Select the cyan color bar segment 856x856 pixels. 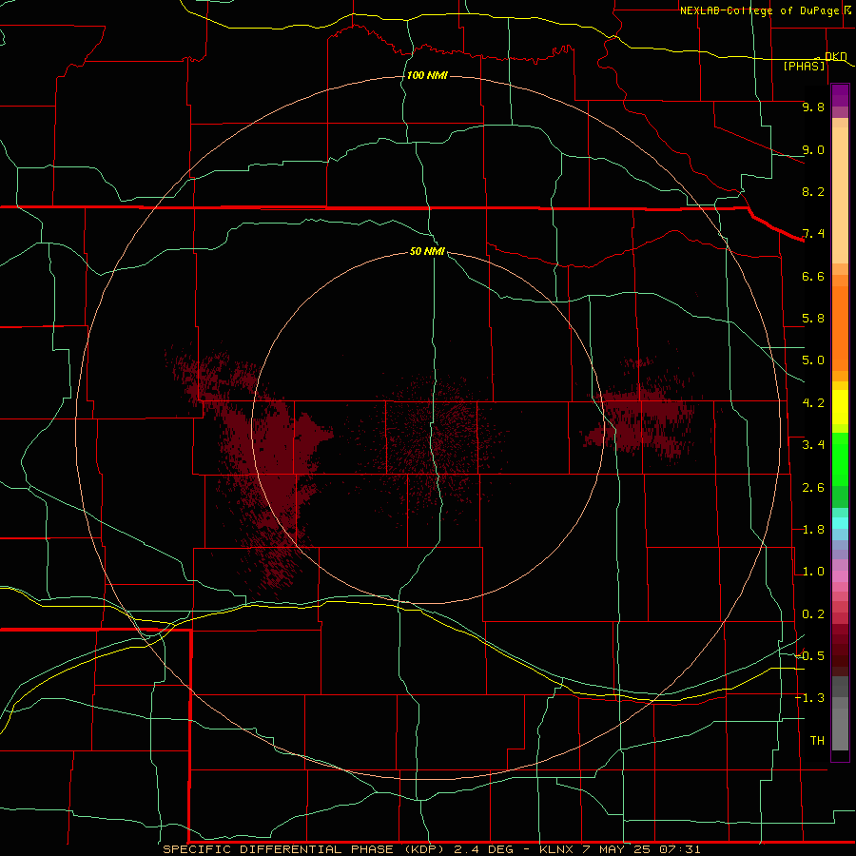pos(840,523)
